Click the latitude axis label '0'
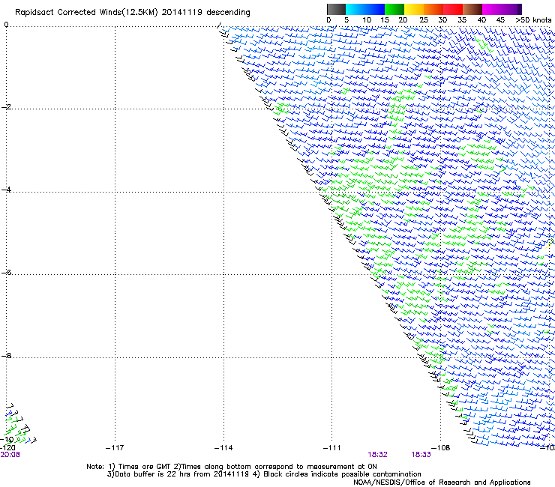The image size is (555, 487). (x=6, y=25)
